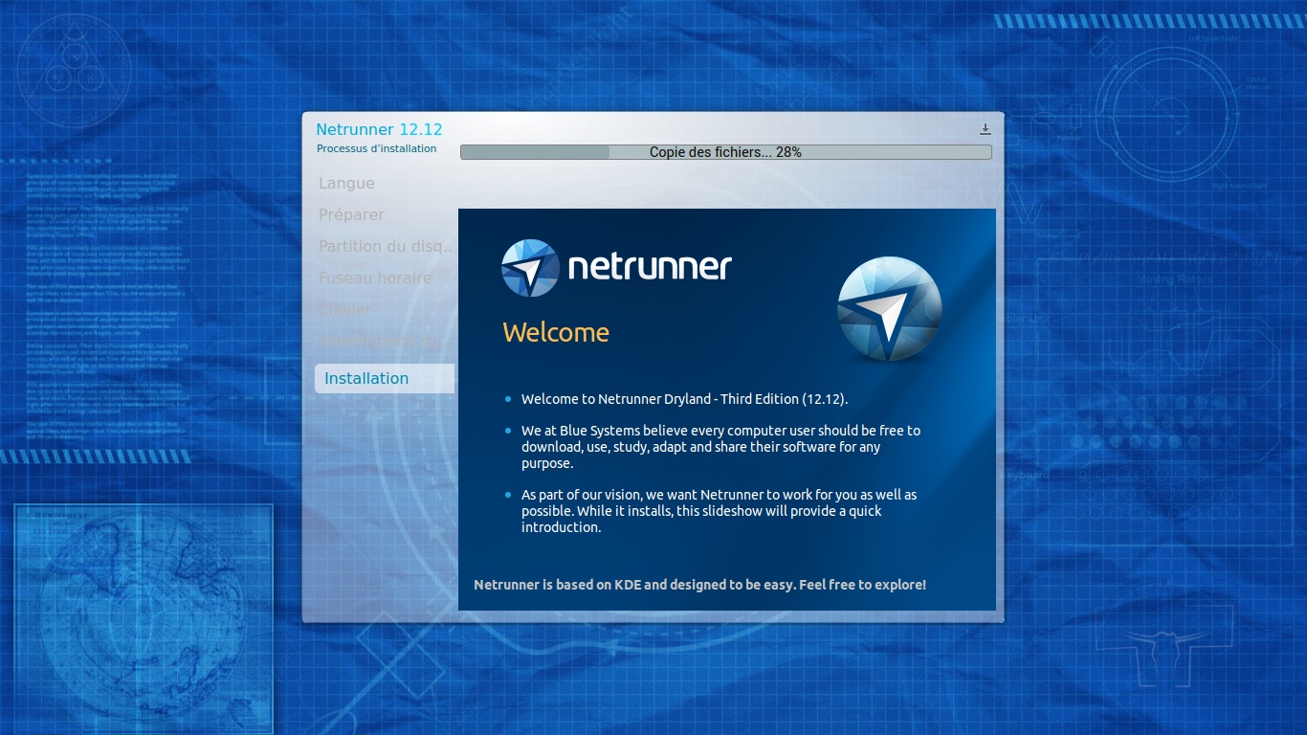
Task: Select the Partition du disque step
Action: click(386, 246)
